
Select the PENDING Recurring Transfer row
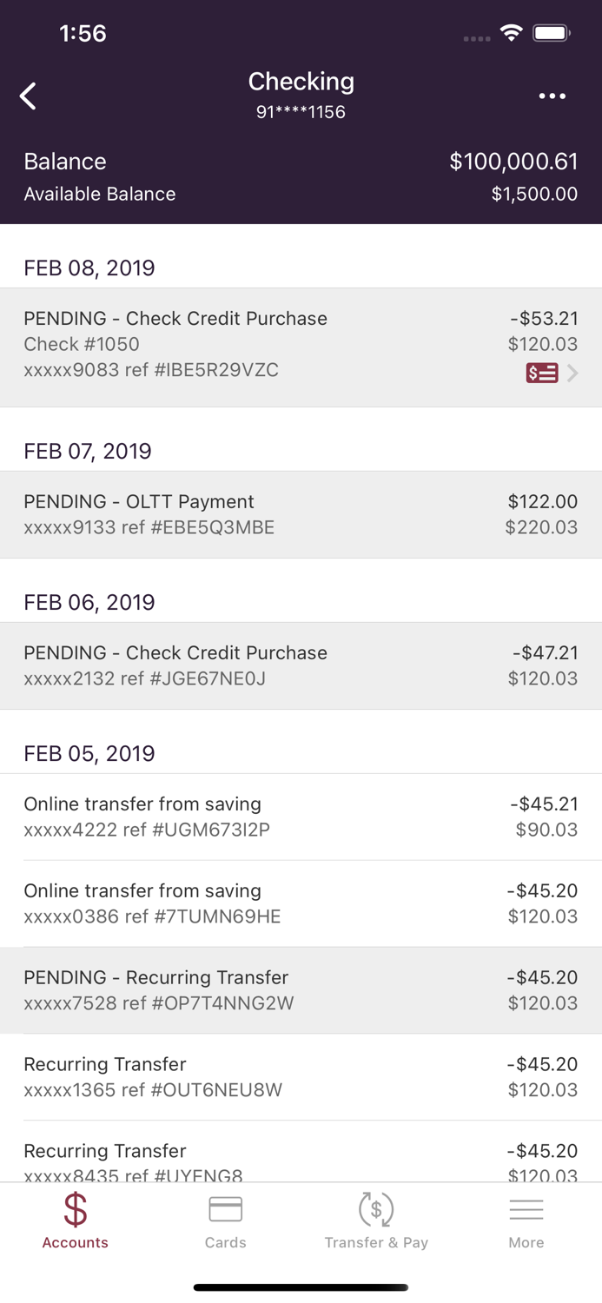pyautogui.click(x=301, y=989)
